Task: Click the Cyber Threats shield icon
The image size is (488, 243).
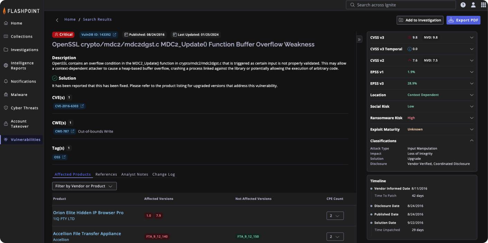Action: click(6, 108)
